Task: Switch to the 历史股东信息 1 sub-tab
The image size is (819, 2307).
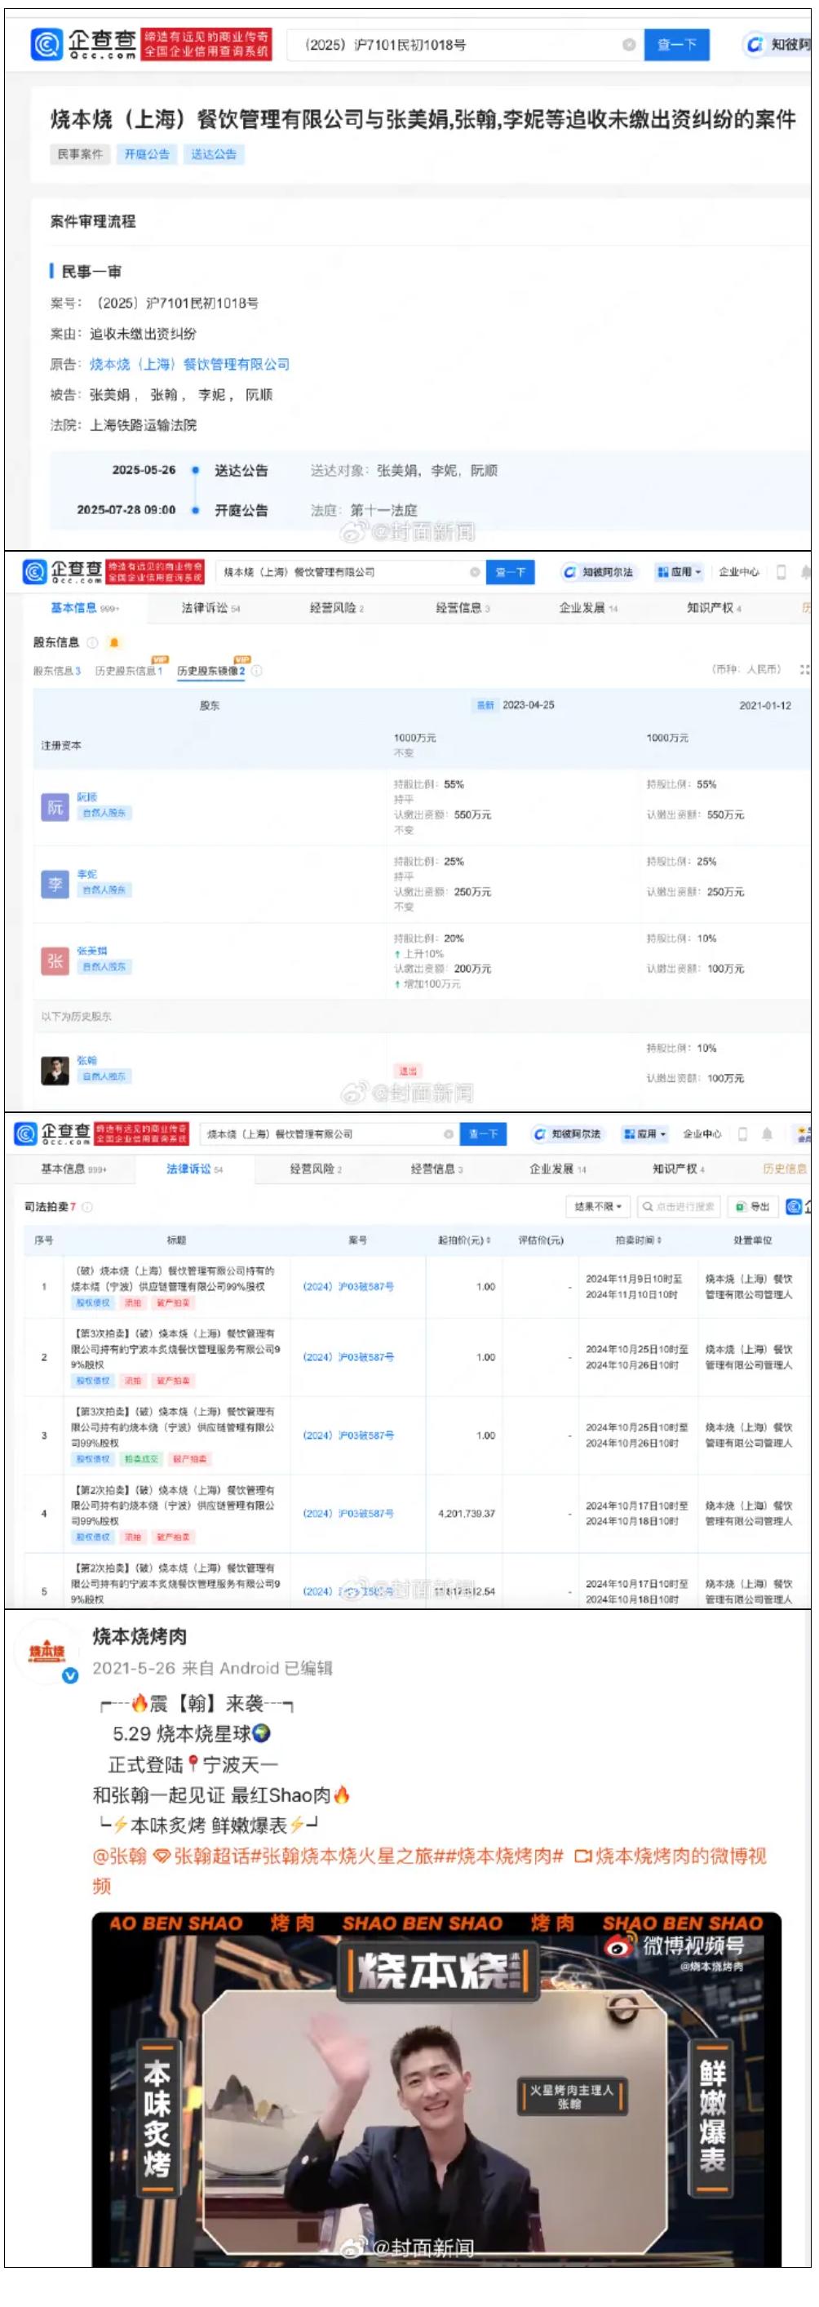Action: [x=129, y=671]
